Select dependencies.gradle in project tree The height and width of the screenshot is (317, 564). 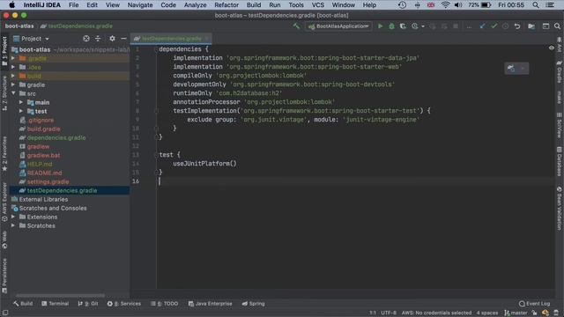tap(56, 137)
